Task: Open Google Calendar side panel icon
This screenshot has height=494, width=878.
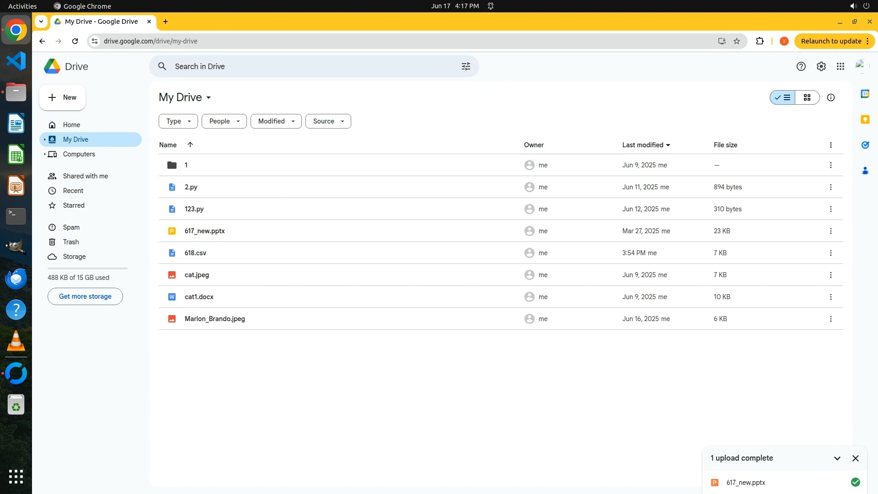Action: (865, 94)
